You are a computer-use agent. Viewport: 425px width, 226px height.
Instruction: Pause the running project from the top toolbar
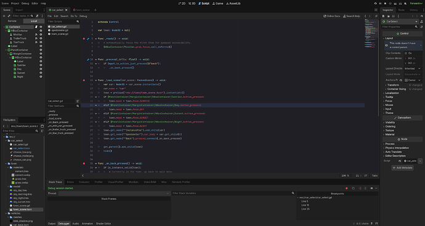point(380,4)
